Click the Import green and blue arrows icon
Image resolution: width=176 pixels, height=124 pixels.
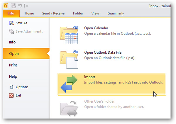click(x=69, y=84)
